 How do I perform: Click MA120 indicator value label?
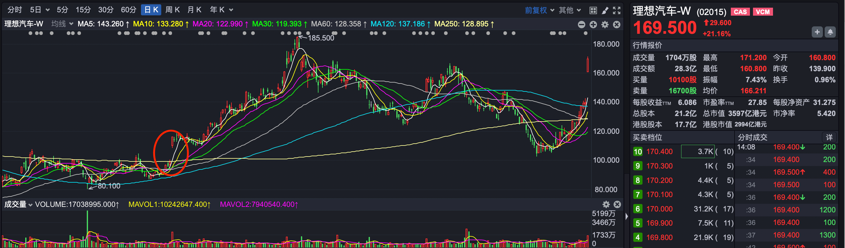[401, 24]
